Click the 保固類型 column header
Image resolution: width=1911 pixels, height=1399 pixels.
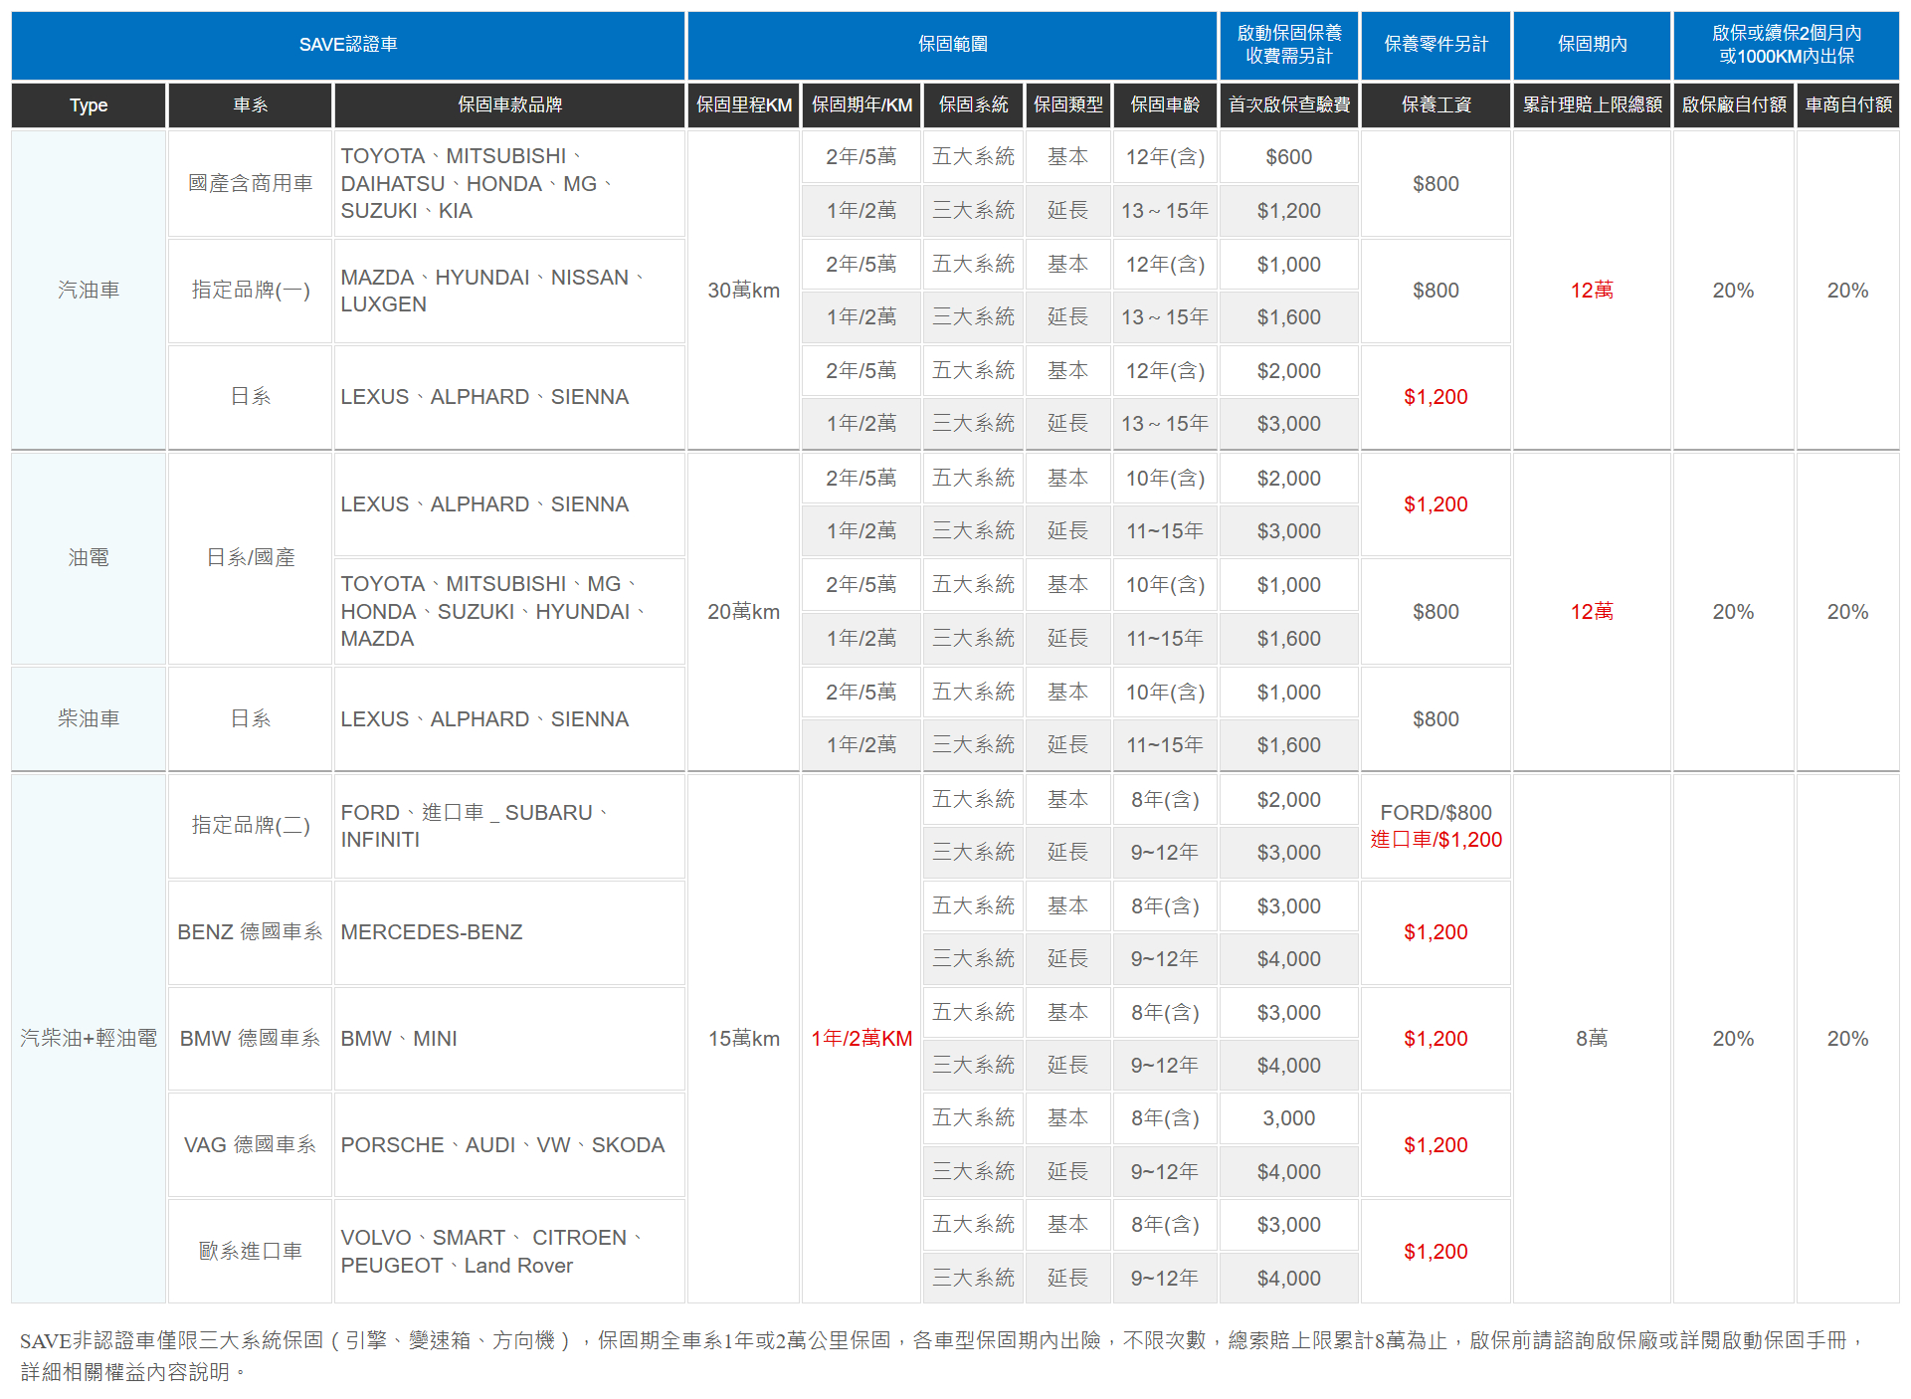click(1068, 105)
